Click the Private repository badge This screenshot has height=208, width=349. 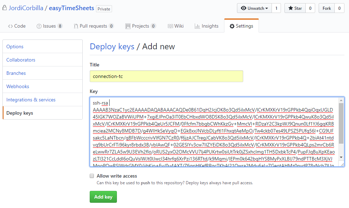click(104, 9)
